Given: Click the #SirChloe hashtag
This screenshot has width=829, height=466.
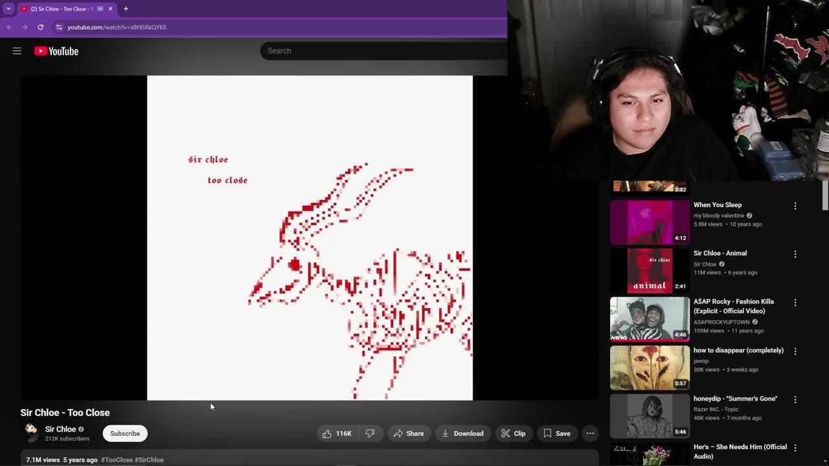Looking at the screenshot, I should (149, 460).
